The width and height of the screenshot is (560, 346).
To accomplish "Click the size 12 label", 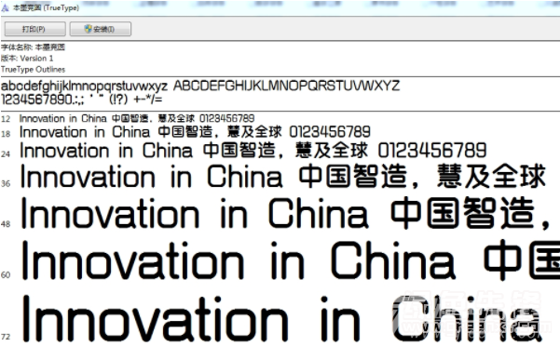I will (6, 119).
